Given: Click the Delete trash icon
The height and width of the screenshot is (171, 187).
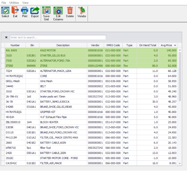Looking at the screenshot, I should point(70,12).
